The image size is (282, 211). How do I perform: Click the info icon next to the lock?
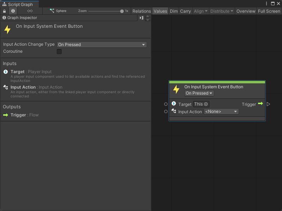pos(13,11)
